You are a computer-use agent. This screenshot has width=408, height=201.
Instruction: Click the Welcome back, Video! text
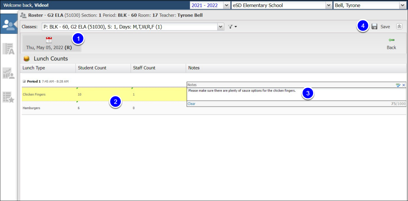(26, 5)
